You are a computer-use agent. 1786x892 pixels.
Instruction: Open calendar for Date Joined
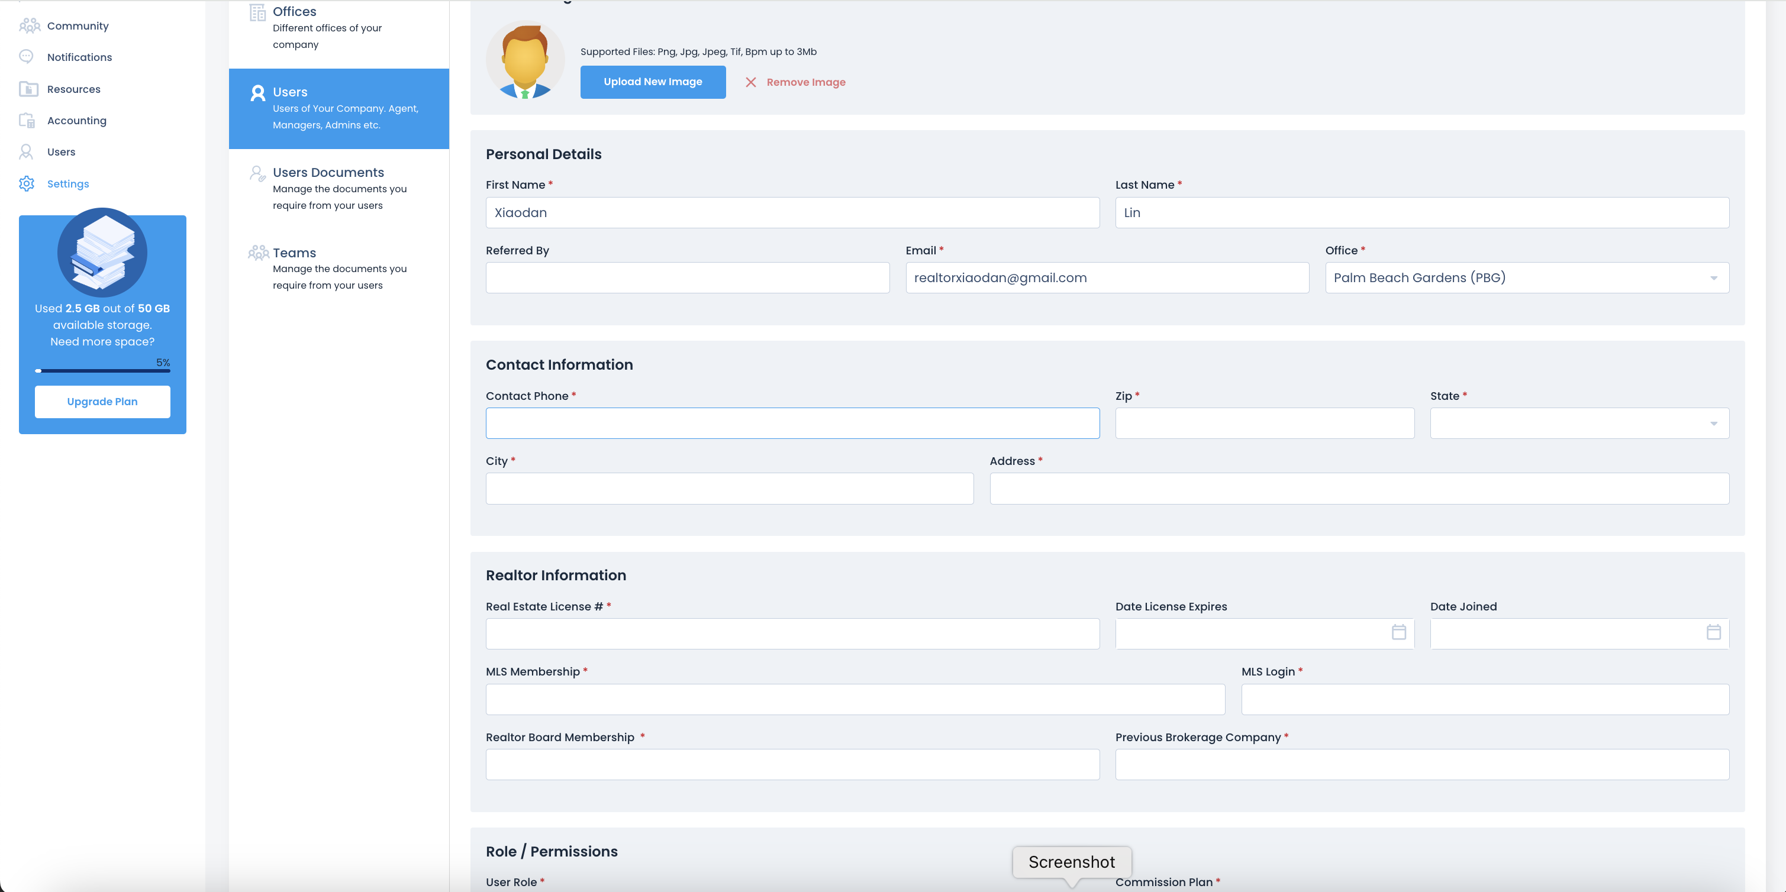[x=1713, y=632]
